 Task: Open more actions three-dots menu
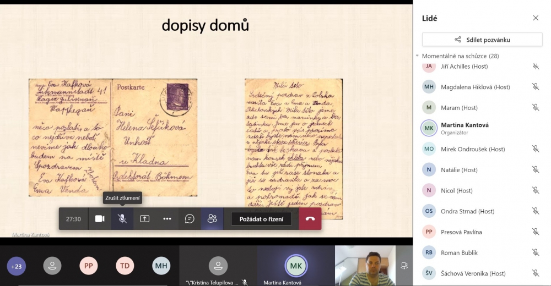pyautogui.click(x=168, y=219)
